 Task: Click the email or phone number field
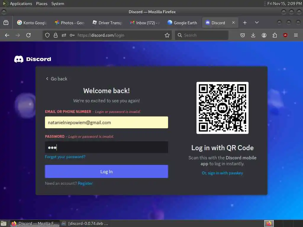click(x=107, y=122)
